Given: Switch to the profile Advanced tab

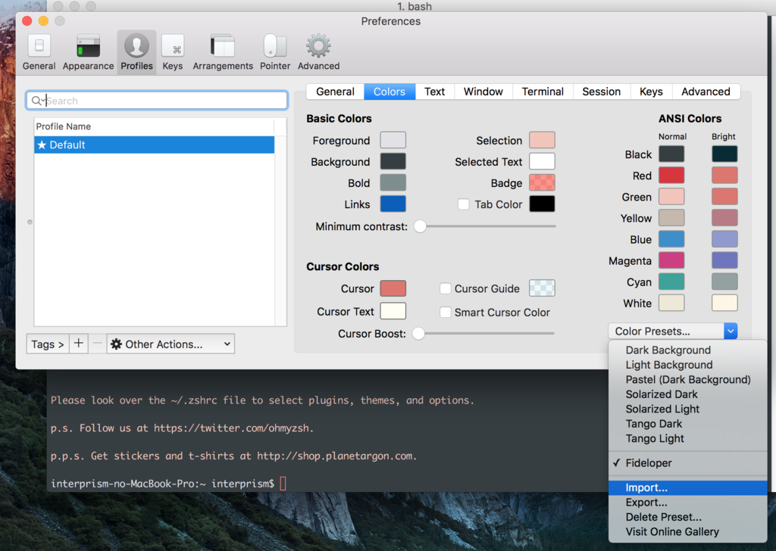Looking at the screenshot, I should 706,92.
